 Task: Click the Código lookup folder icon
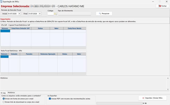56,14
